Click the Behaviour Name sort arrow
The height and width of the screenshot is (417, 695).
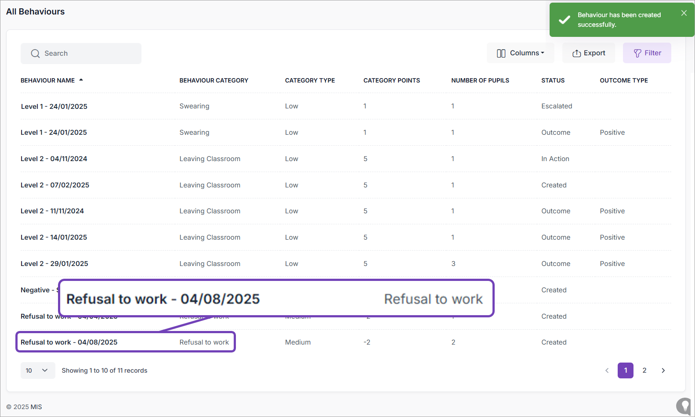(x=81, y=80)
